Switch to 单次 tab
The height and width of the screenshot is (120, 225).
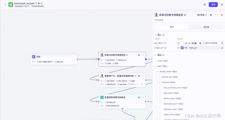point(172,27)
